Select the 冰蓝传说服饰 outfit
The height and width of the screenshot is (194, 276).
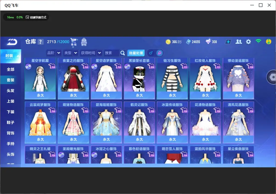(x=172, y=123)
